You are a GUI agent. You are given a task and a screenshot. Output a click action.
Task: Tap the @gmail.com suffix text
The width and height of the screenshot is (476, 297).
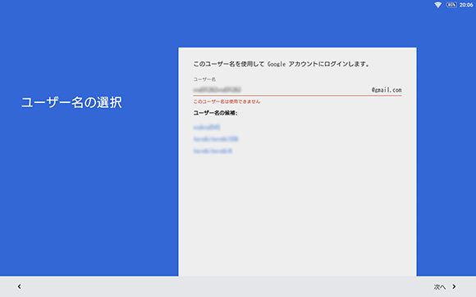(387, 90)
